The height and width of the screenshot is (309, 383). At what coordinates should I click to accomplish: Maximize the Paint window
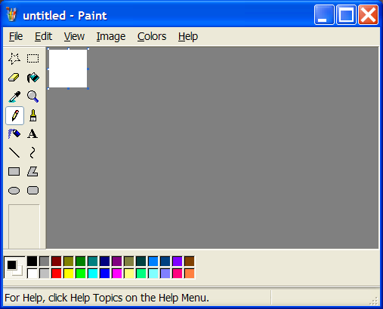[x=346, y=15]
